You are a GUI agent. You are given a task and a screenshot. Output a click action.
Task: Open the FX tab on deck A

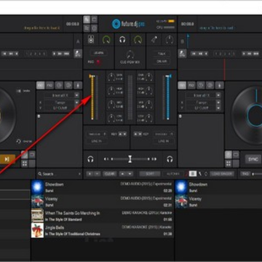click(40, 85)
